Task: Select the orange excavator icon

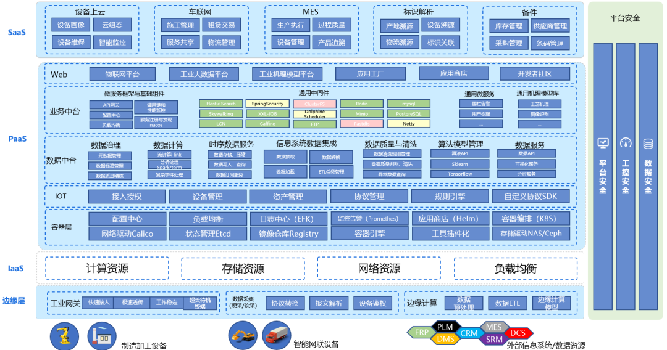Action: pos(243,335)
